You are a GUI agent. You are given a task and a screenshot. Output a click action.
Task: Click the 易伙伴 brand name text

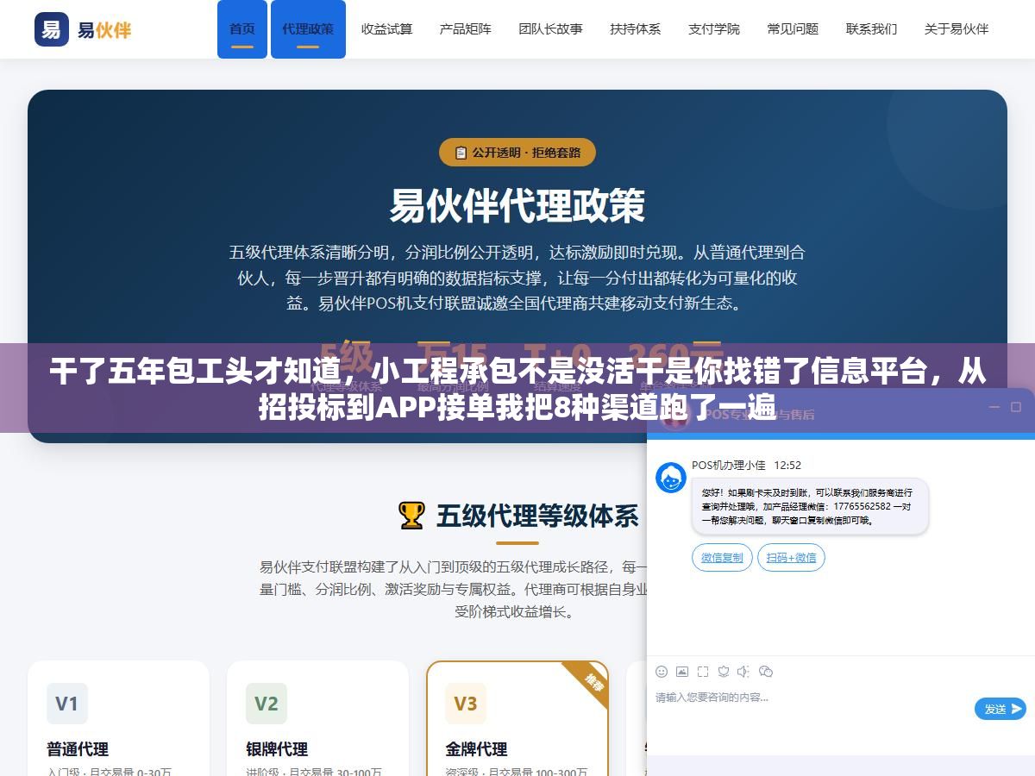(104, 30)
